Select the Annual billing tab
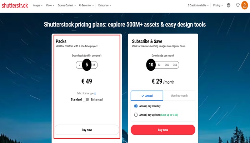This screenshot has height=143, width=250. point(147,96)
